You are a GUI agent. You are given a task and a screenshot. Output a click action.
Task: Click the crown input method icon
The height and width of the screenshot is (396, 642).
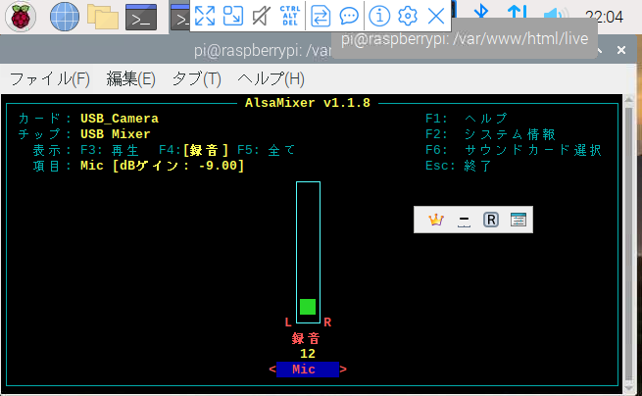coord(436,220)
